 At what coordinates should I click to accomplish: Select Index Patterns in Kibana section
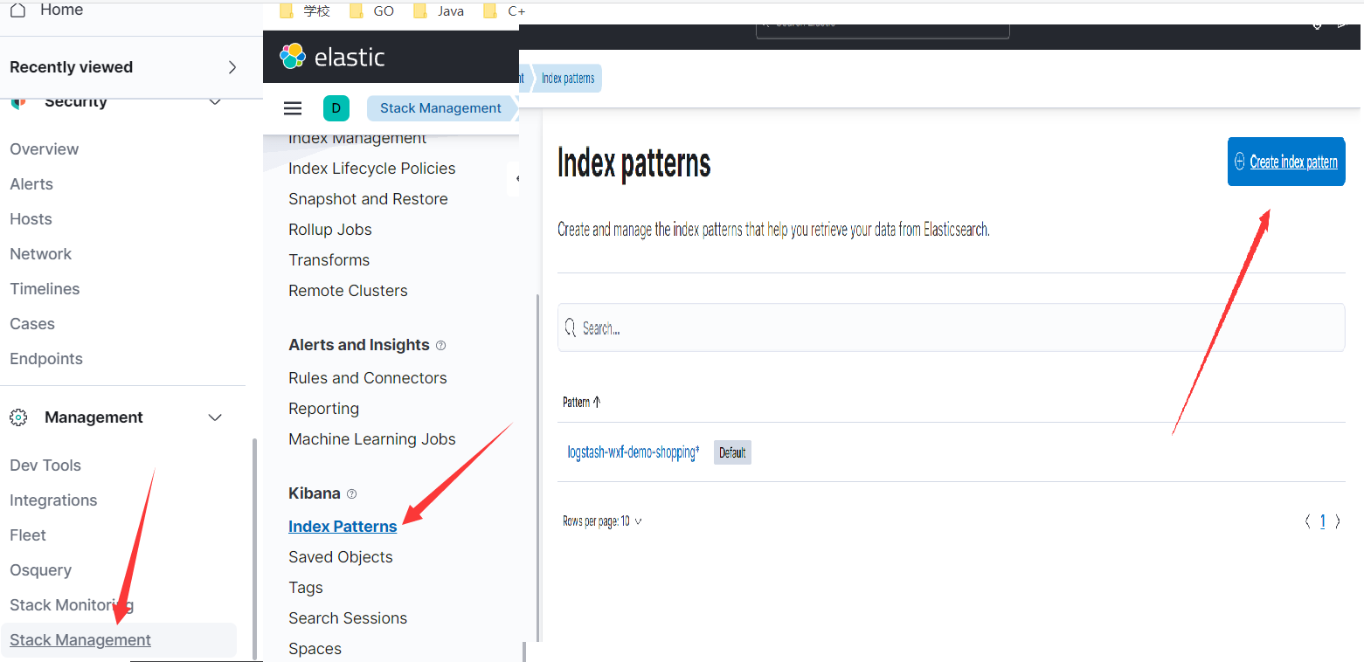tap(343, 527)
